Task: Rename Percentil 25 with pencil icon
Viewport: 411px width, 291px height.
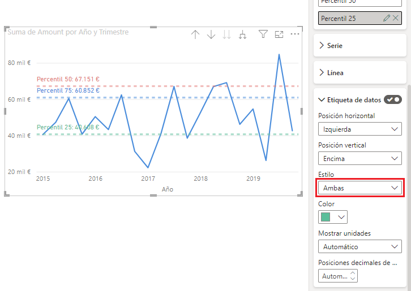Action: (387, 18)
